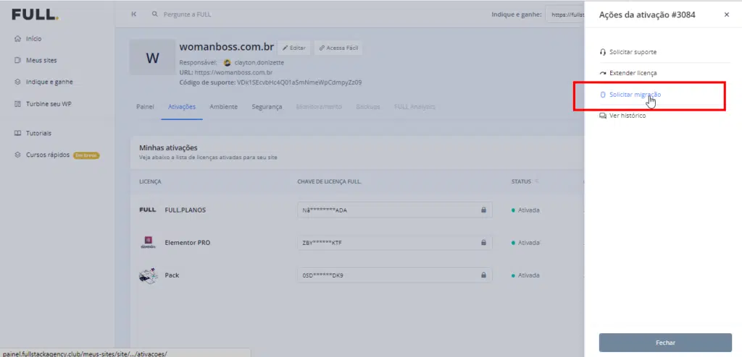This screenshot has width=742, height=357.
Task: Click the icon beside Solicitar migração
Action: point(603,95)
